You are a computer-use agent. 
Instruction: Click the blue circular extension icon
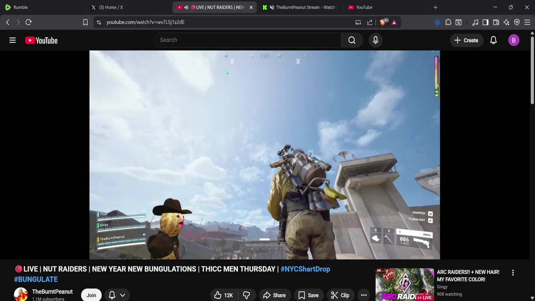[438, 22]
